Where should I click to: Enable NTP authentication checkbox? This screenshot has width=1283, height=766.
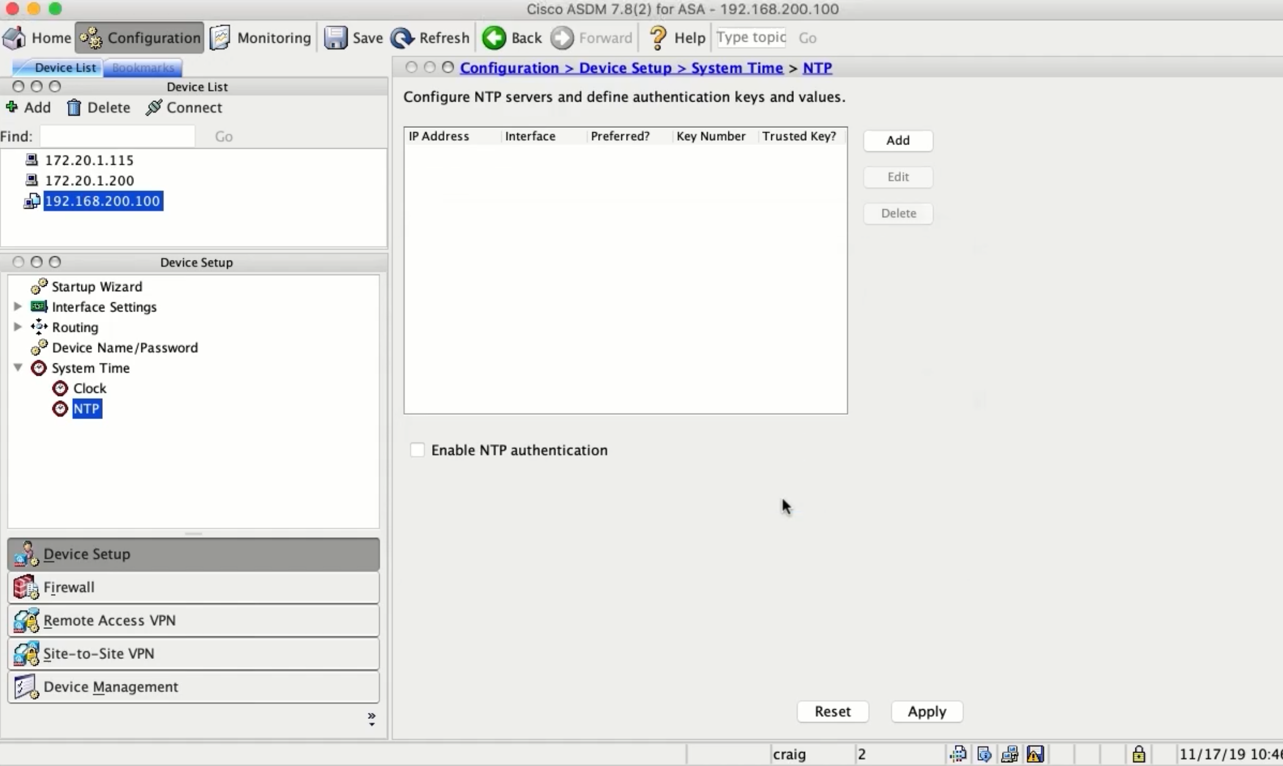417,450
